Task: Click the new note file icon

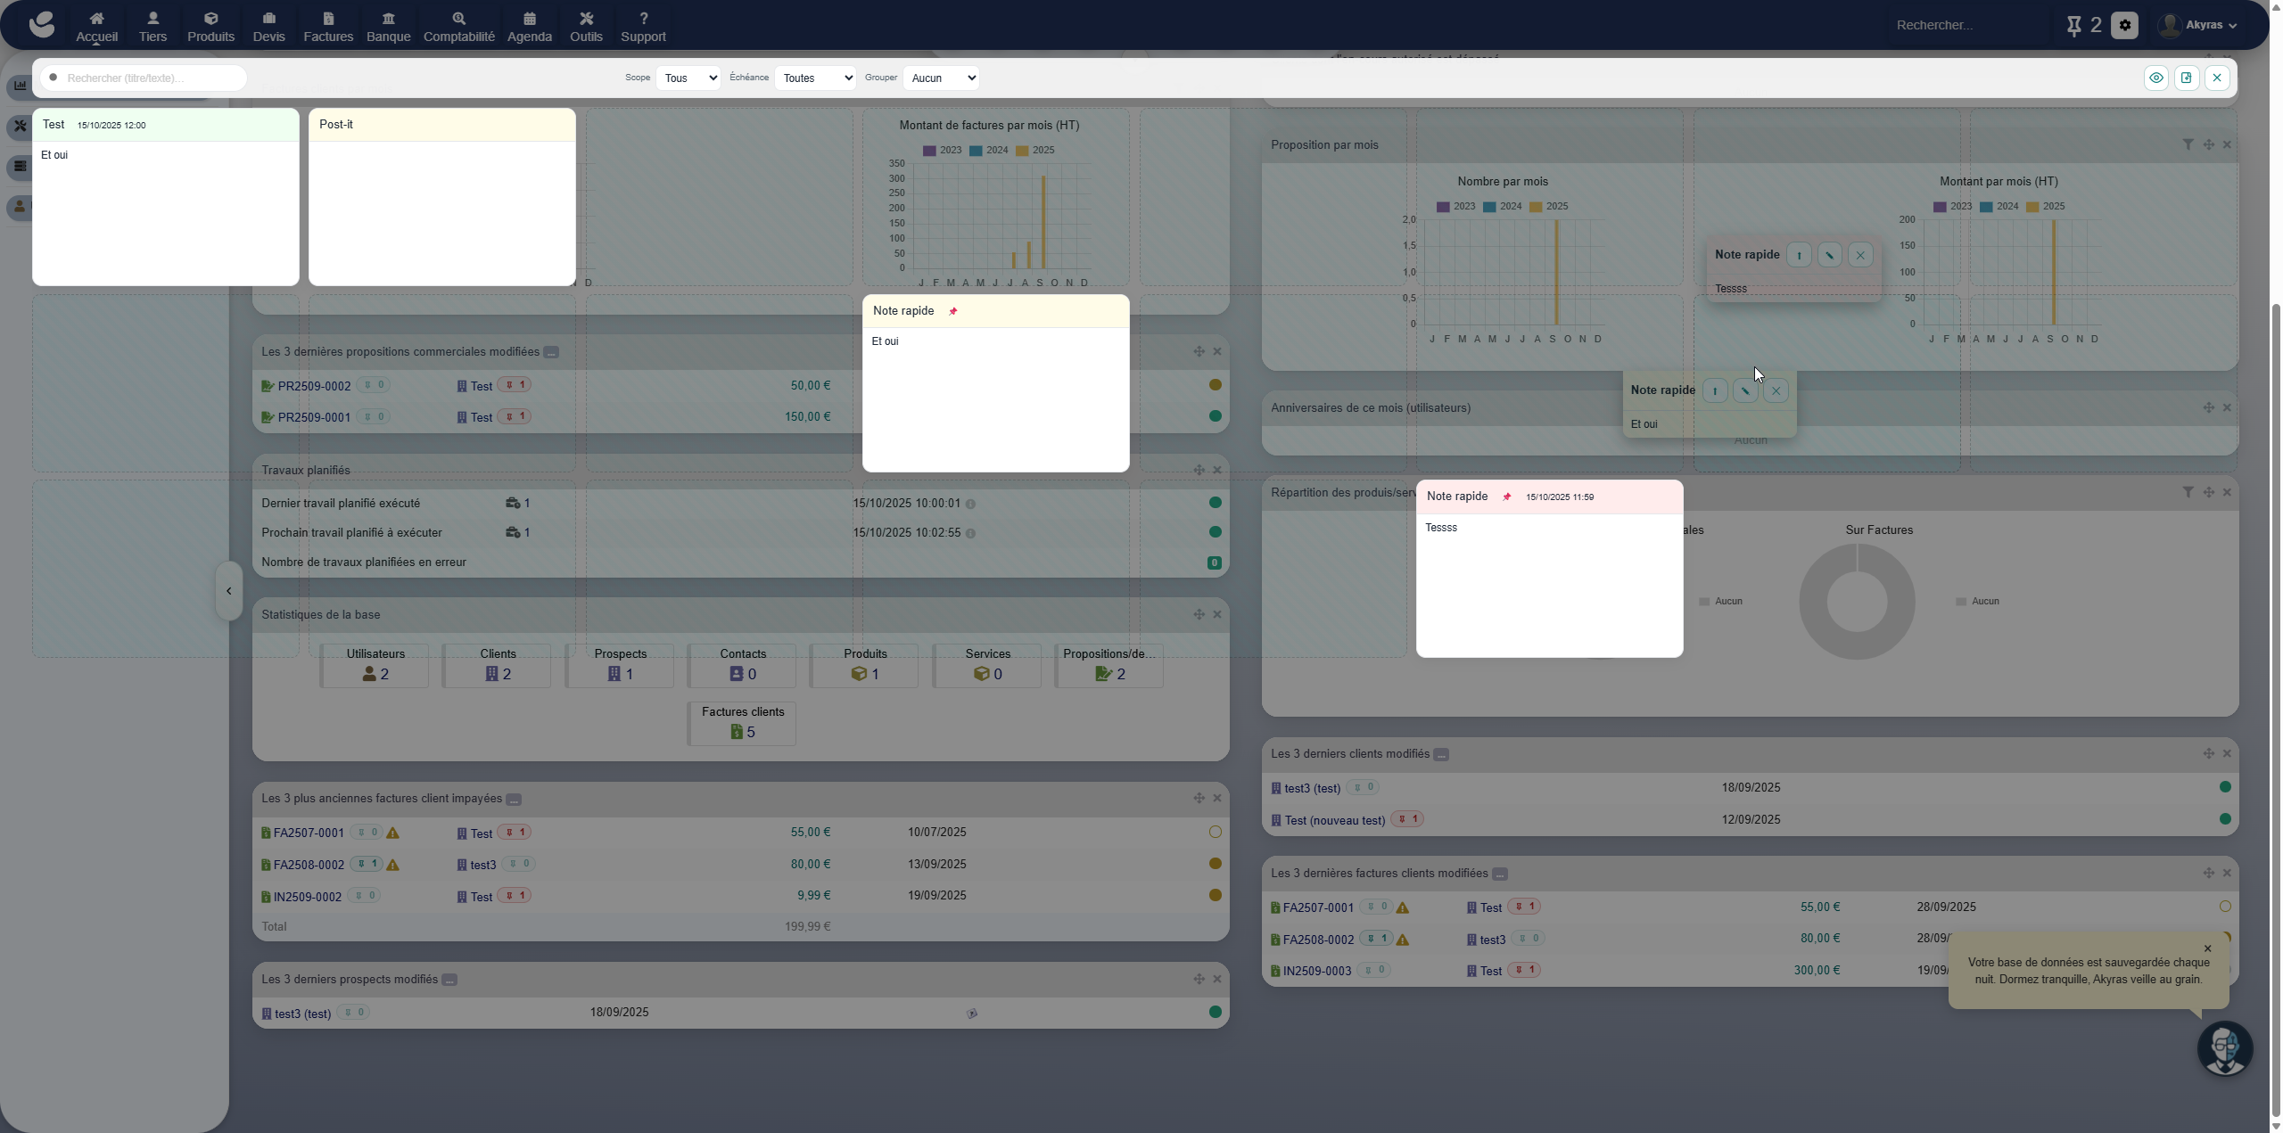Action: [2187, 78]
